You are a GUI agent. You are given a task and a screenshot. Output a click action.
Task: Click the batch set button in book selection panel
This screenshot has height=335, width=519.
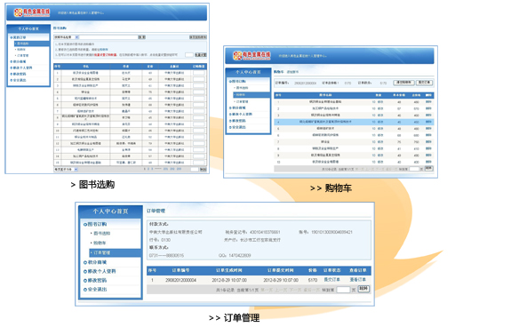(x=200, y=54)
